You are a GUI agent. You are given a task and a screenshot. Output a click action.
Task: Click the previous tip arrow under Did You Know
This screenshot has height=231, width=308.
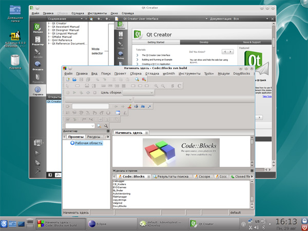click(x=225, y=52)
